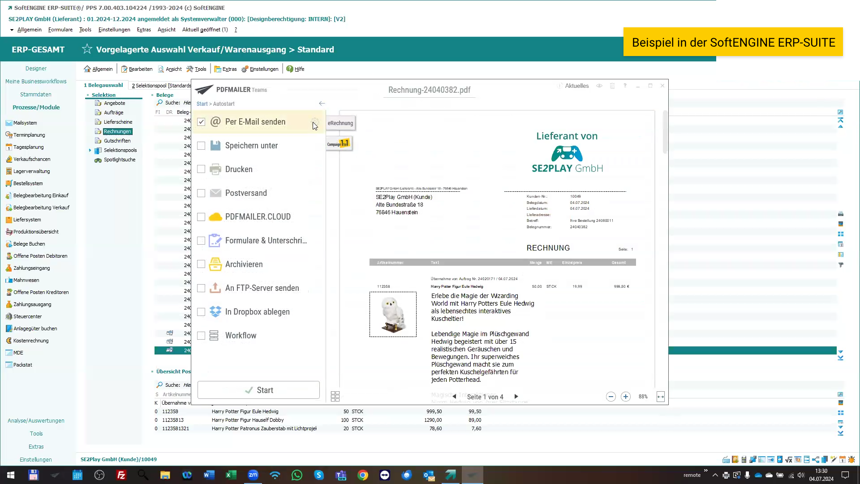Click the magic wand icon in status bar

(x=834, y=459)
